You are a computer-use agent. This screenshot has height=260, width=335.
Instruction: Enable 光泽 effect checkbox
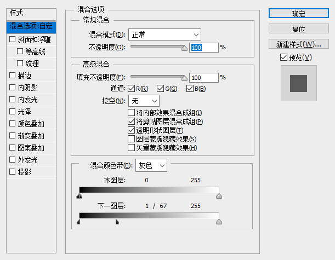pos(13,111)
